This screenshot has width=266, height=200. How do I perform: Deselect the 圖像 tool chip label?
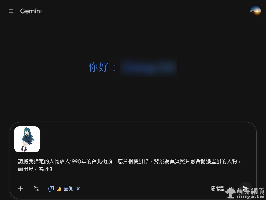click(x=68, y=189)
